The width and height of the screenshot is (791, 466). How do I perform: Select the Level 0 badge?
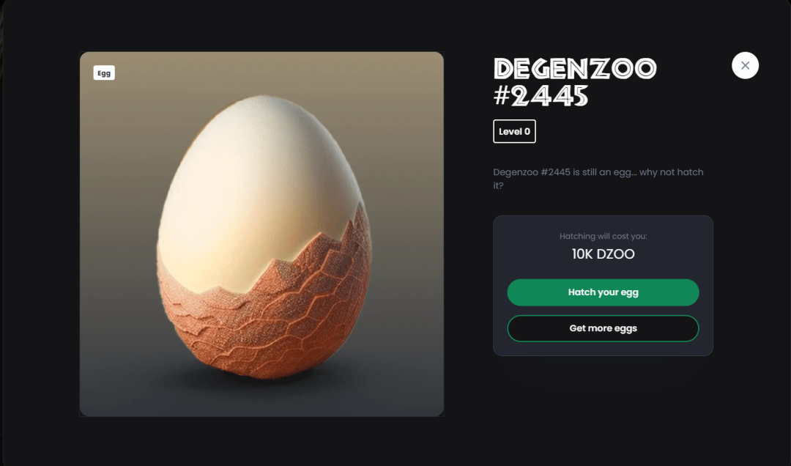point(514,132)
